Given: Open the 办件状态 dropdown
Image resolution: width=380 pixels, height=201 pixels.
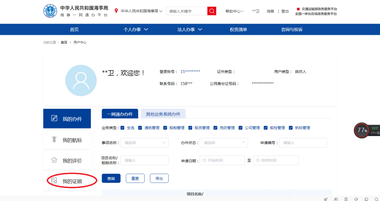Looking at the screenshot, I should [224, 143].
